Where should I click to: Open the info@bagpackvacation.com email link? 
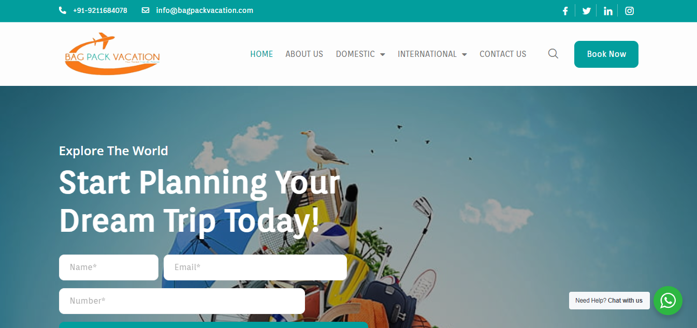(x=205, y=10)
